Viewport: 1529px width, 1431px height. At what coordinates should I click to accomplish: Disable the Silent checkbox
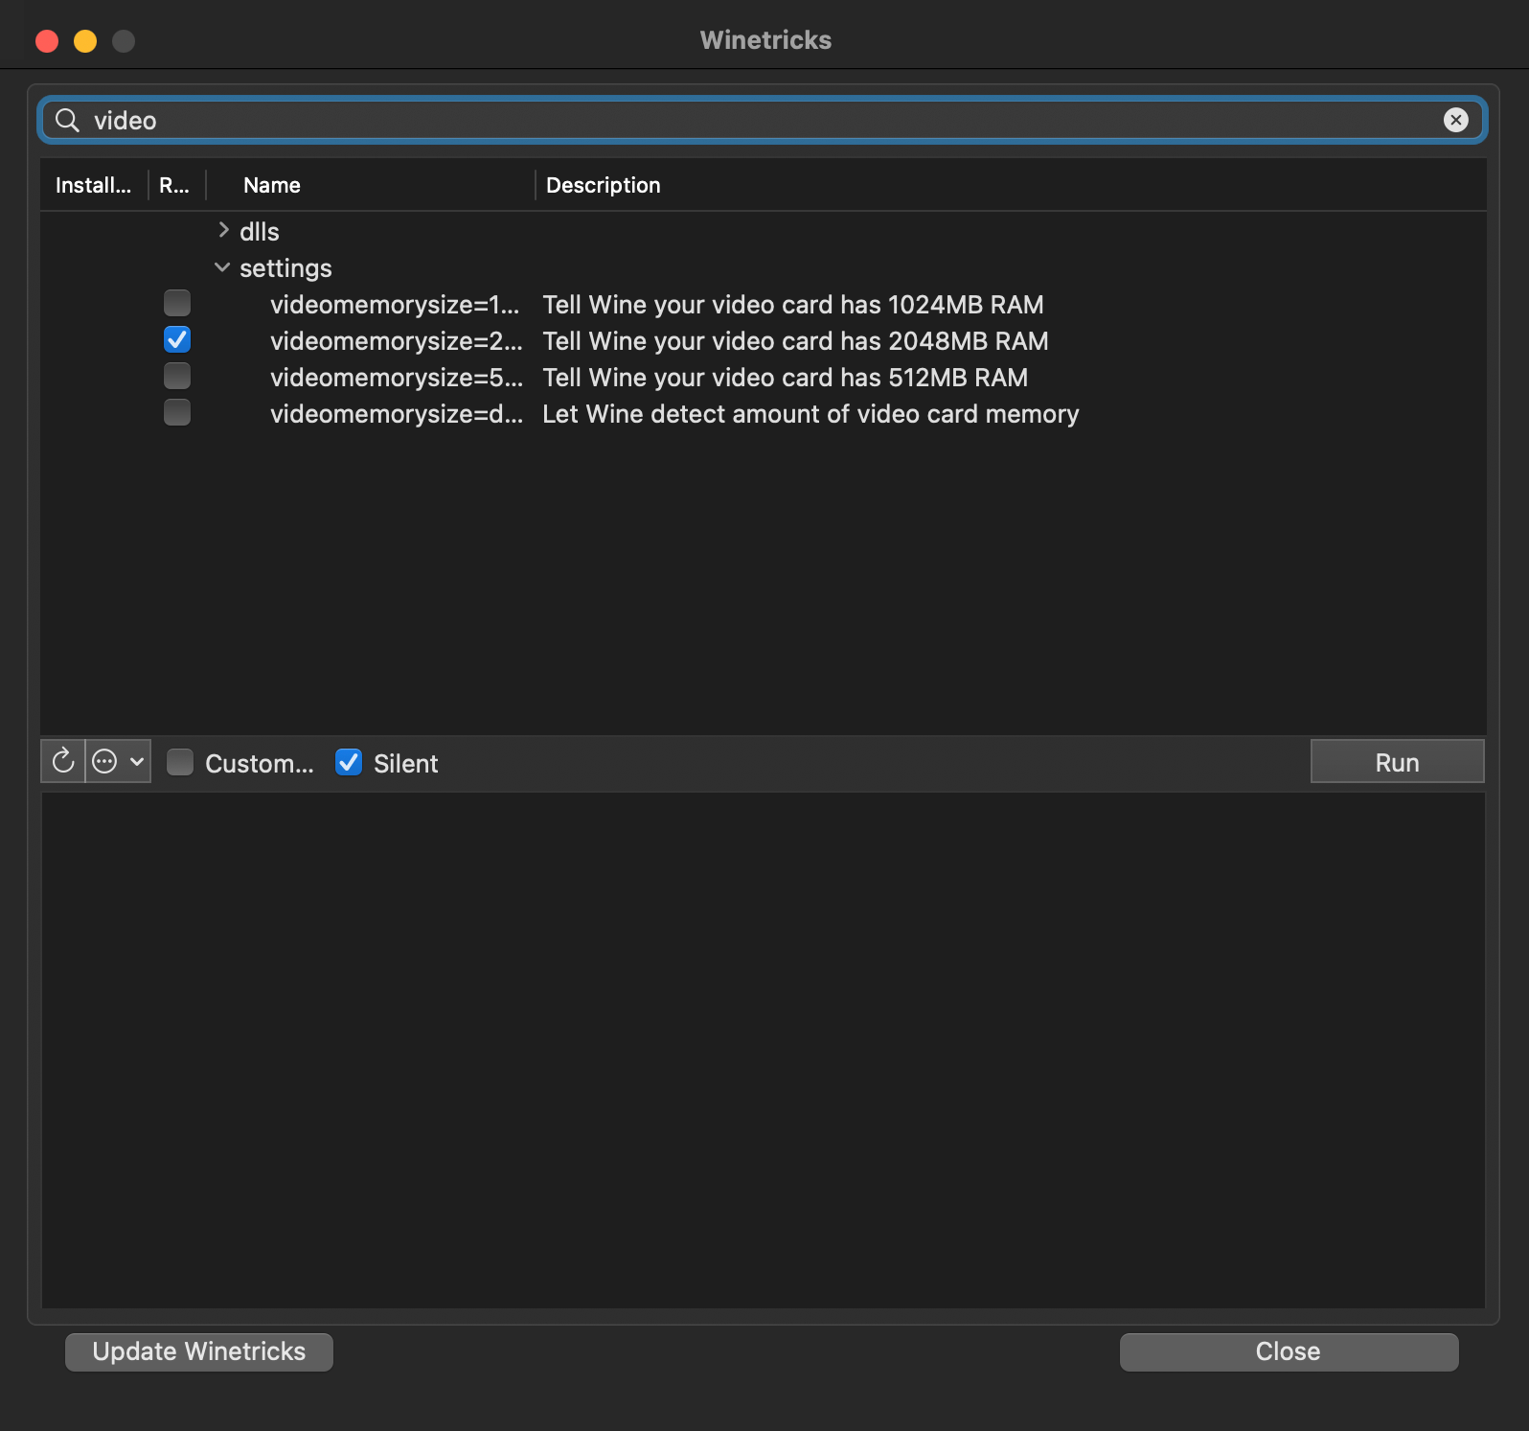pos(349,762)
